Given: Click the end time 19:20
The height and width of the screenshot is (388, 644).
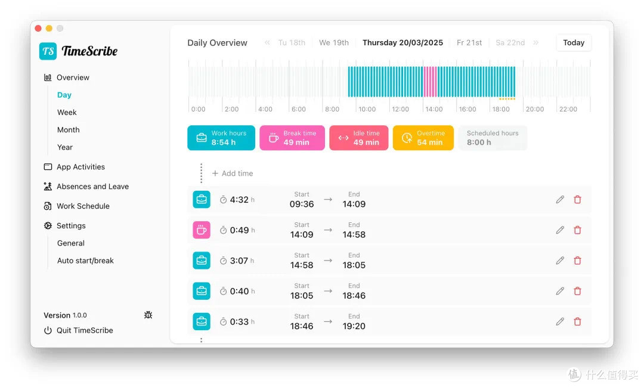Looking at the screenshot, I should (x=354, y=326).
